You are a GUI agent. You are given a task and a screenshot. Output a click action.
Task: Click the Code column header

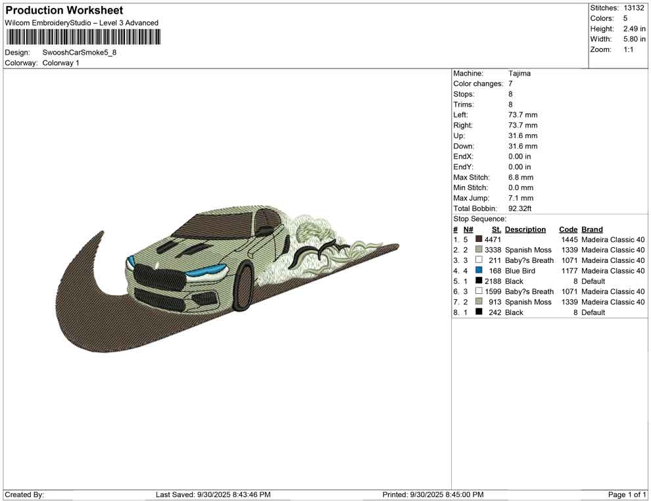(x=568, y=229)
